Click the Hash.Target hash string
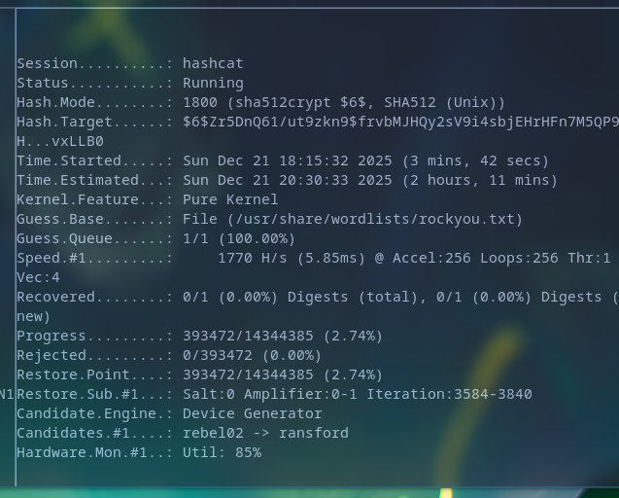This screenshot has width=619, height=498. [x=400, y=122]
